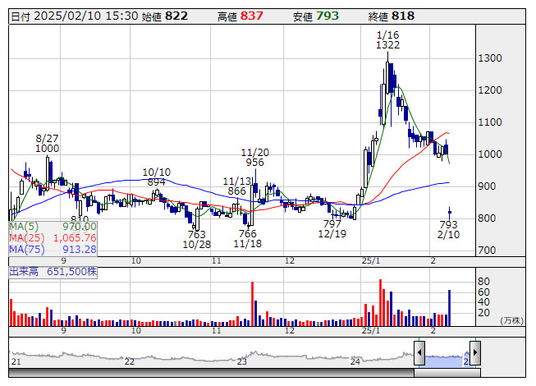
Task: Click the 10/28 low label of 763
Action: click(x=197, y=239)
